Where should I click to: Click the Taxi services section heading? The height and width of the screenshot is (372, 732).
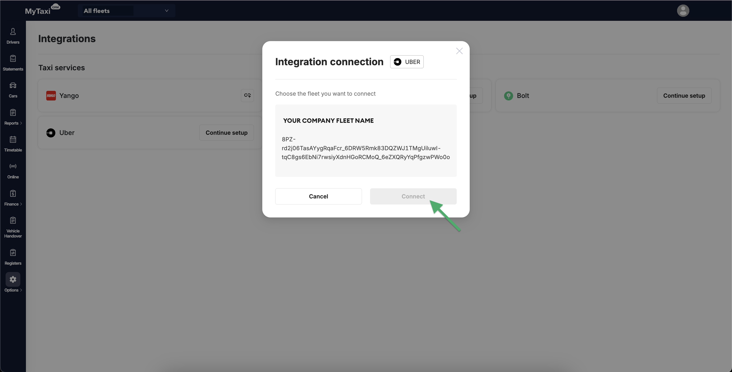(61, 67)
